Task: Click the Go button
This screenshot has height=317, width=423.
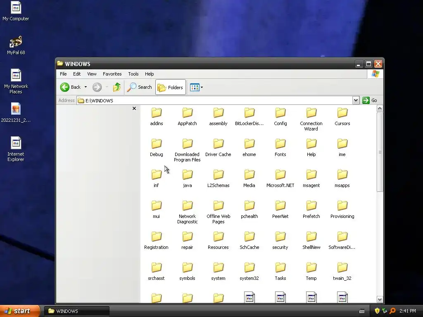Action: (370, 100)
